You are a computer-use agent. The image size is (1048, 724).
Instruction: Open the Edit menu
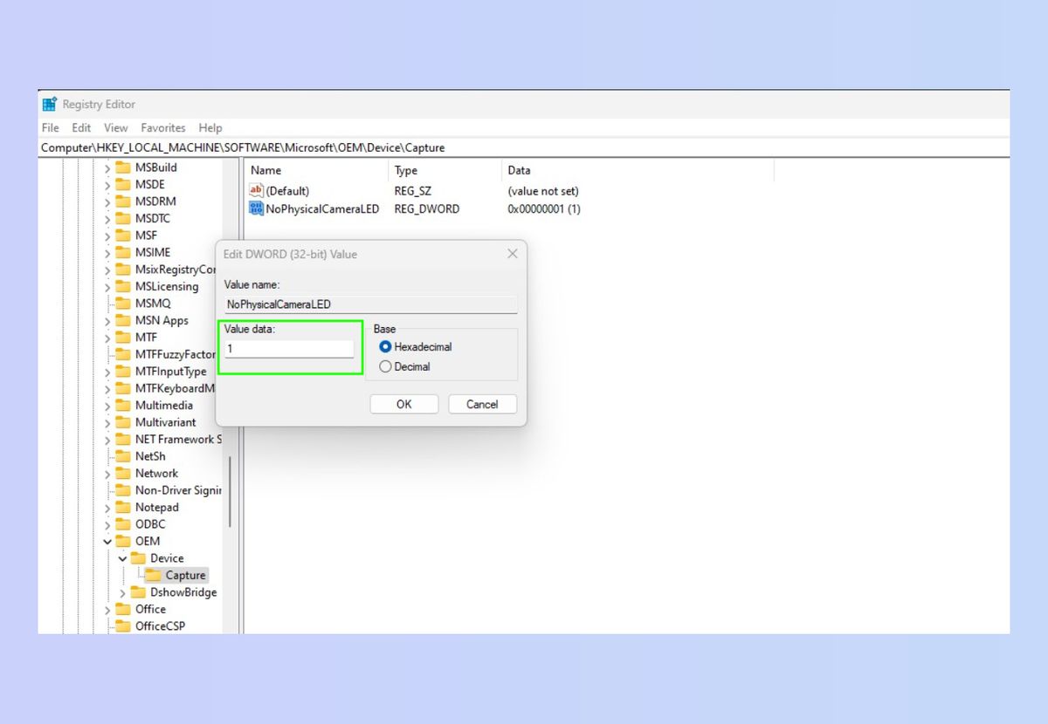point(80,127)
